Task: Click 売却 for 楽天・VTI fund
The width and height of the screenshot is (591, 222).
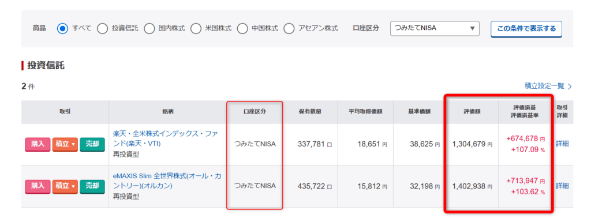Action: pyautogui.click(x=92, y=144)
